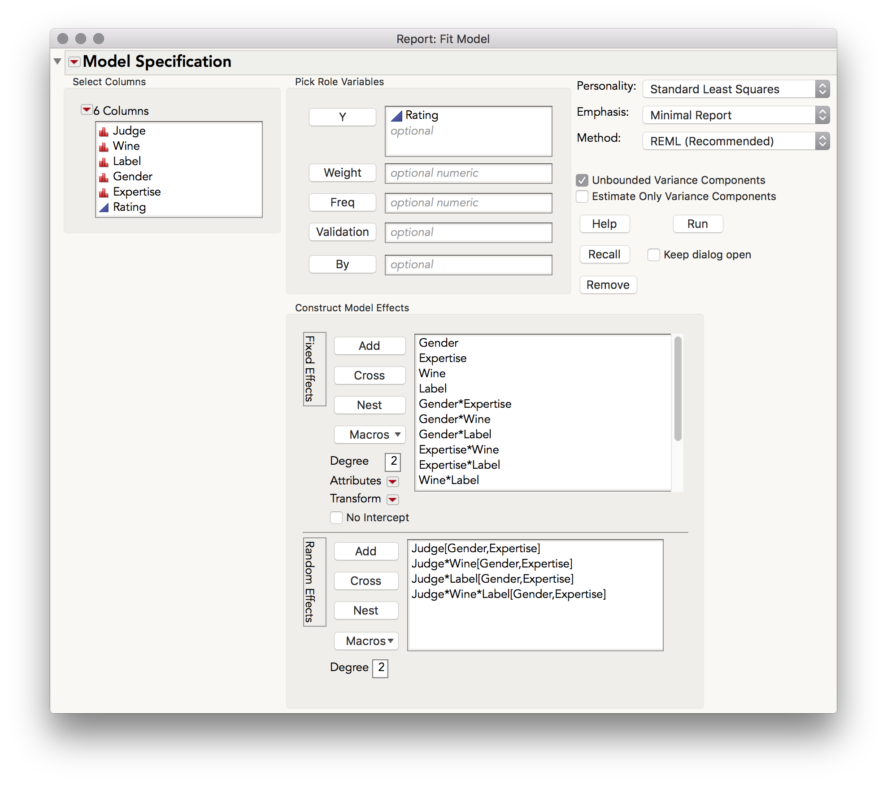Disable Unbounded Variance Components checkbox
The width and height of the screenshot is (887, 785).
582,180
